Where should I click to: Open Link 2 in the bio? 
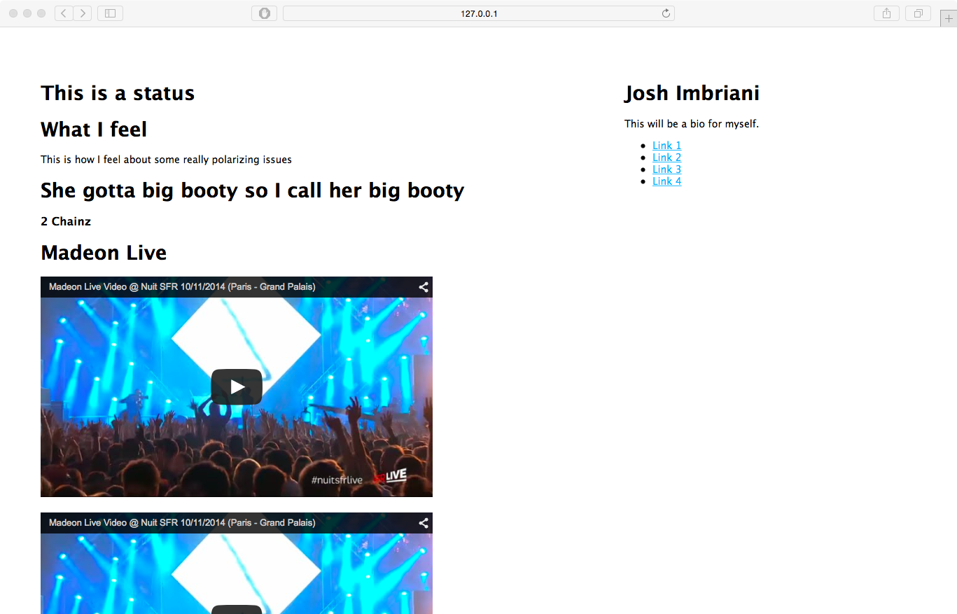point(666,158)
